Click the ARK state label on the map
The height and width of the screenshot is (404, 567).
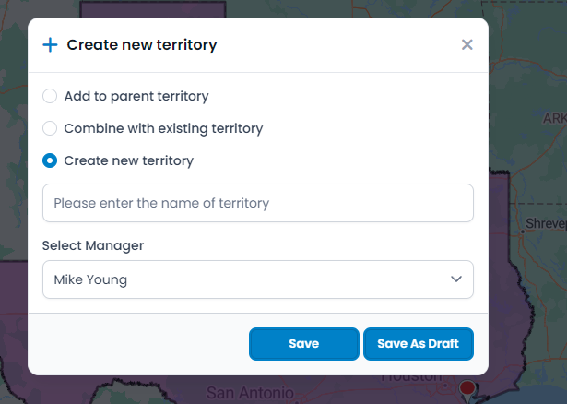[555, 118]
